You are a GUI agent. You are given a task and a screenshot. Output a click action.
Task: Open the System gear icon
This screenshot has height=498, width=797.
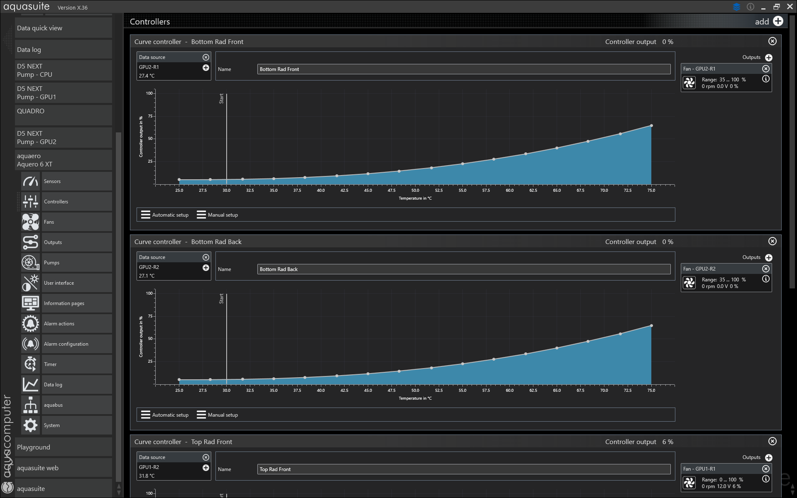pos(30,425)
